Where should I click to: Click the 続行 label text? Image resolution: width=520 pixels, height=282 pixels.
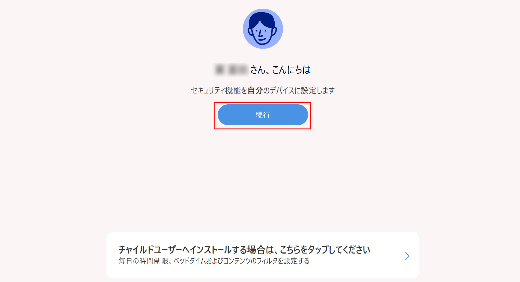tap(263, 115)
